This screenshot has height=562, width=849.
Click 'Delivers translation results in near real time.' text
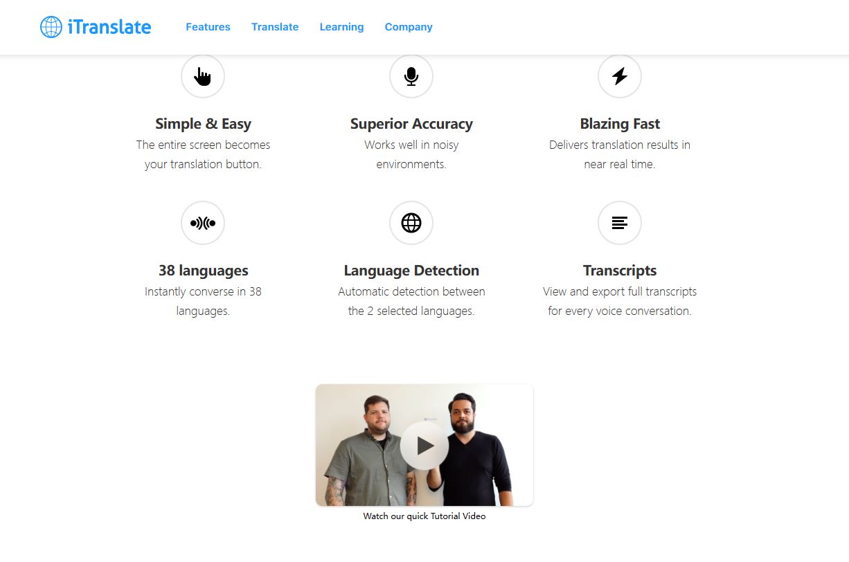(x=620, y=154)
